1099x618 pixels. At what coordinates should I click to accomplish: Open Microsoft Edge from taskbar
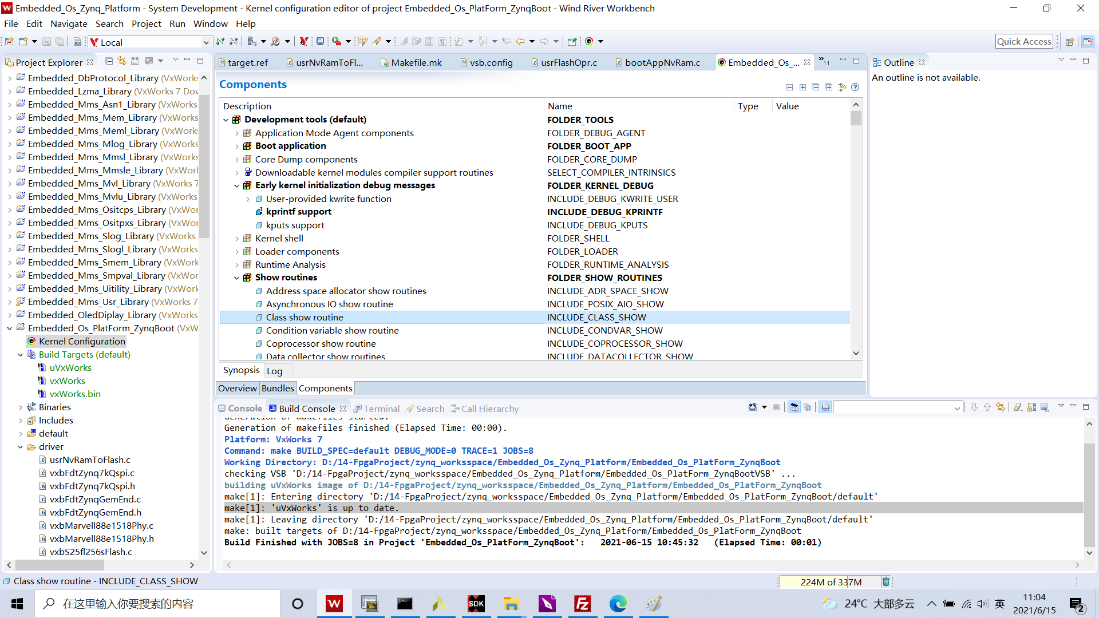point(618,604)
